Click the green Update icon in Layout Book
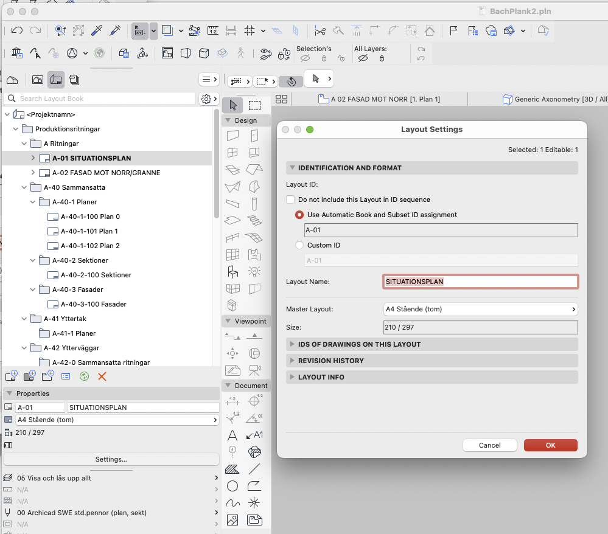 point(85,376)
